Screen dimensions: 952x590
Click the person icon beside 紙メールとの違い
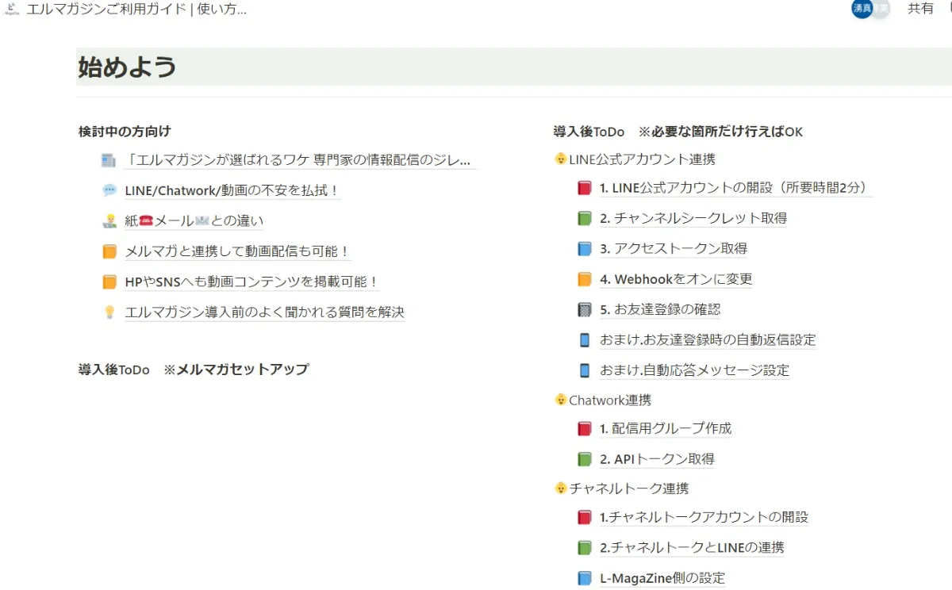(x=109, y=221)
